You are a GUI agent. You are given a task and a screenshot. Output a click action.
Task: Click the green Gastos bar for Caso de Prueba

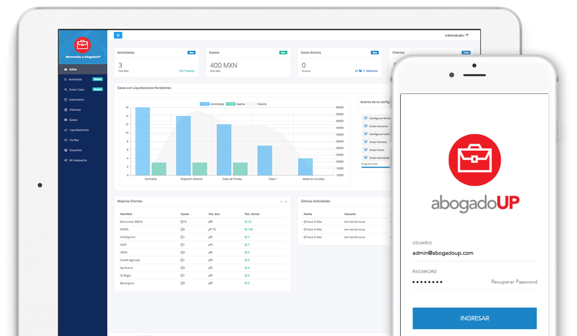click(240, 169)
